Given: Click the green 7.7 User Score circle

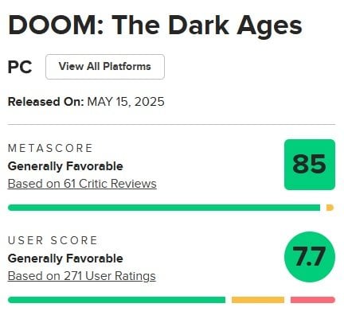Looking at the screenshot, I should 310,257.
